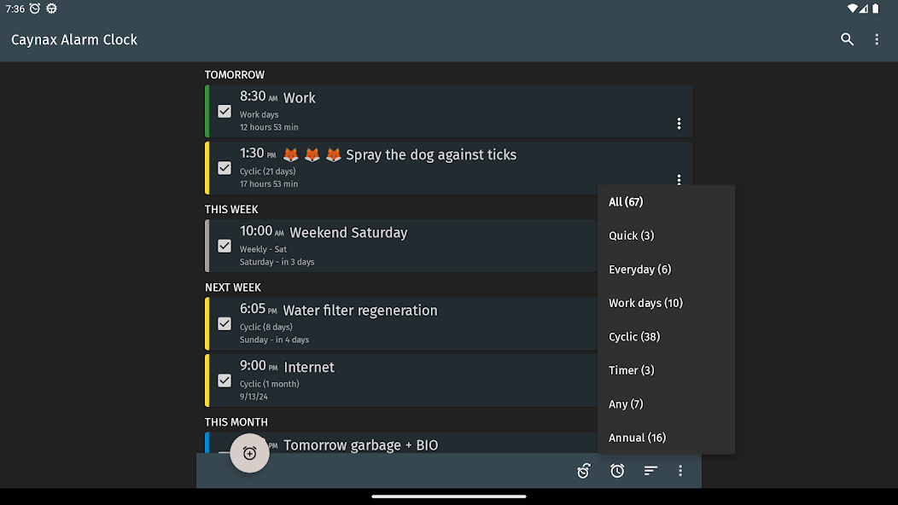Open search in Caynax Alarm Clock
The height and width of the screenshot is (505, 898).
[x=847, y=39]
